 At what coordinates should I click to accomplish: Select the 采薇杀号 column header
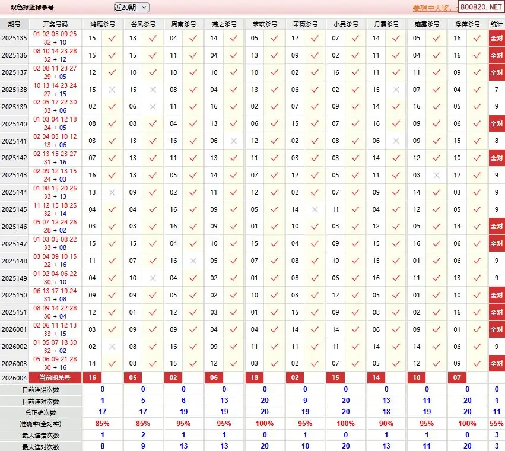(x=305, y=24)
